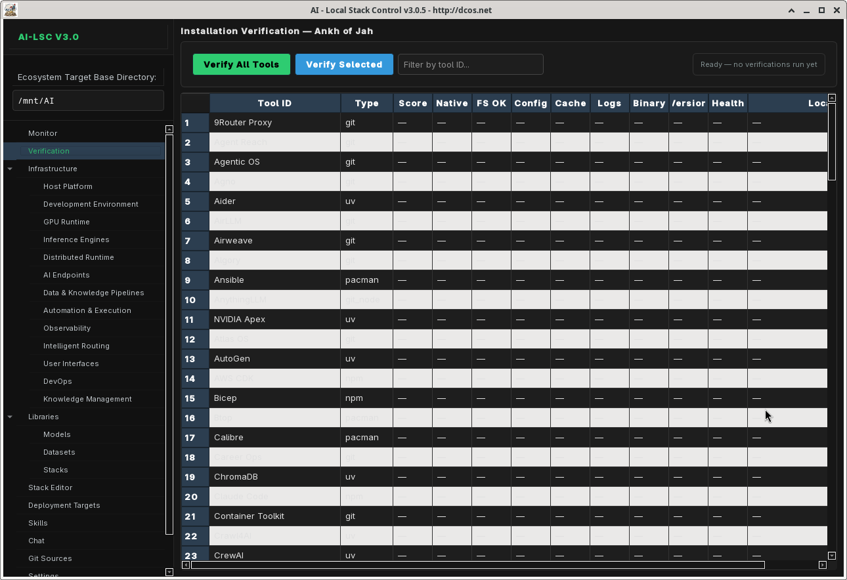
Task: Select the Airweave tool cell
Action: (275, 241)
